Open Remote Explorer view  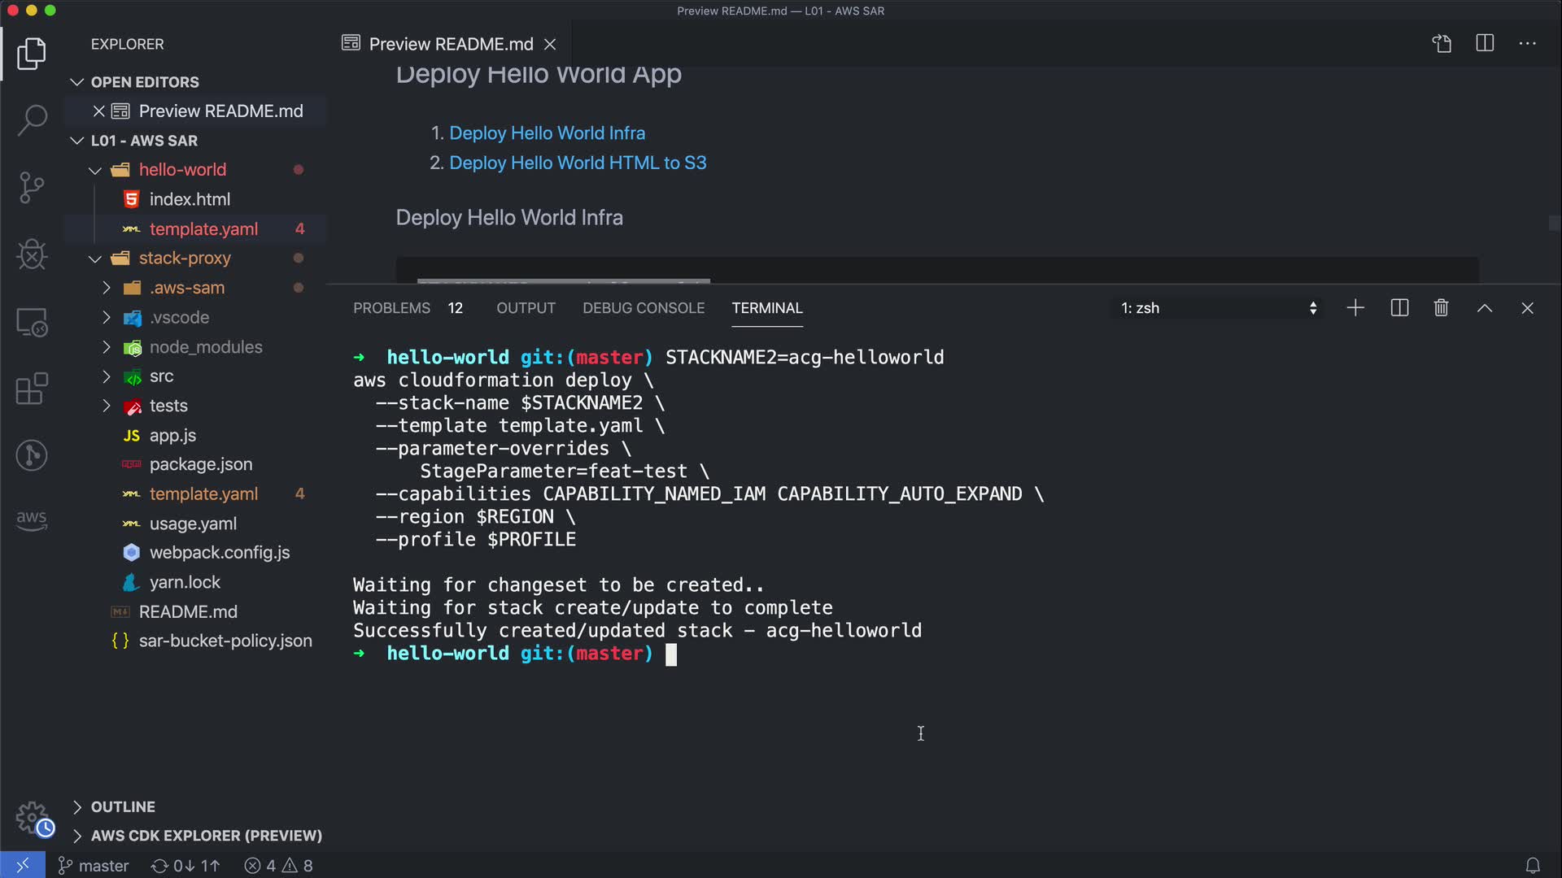pyautogui.click(x=32, y=322)
